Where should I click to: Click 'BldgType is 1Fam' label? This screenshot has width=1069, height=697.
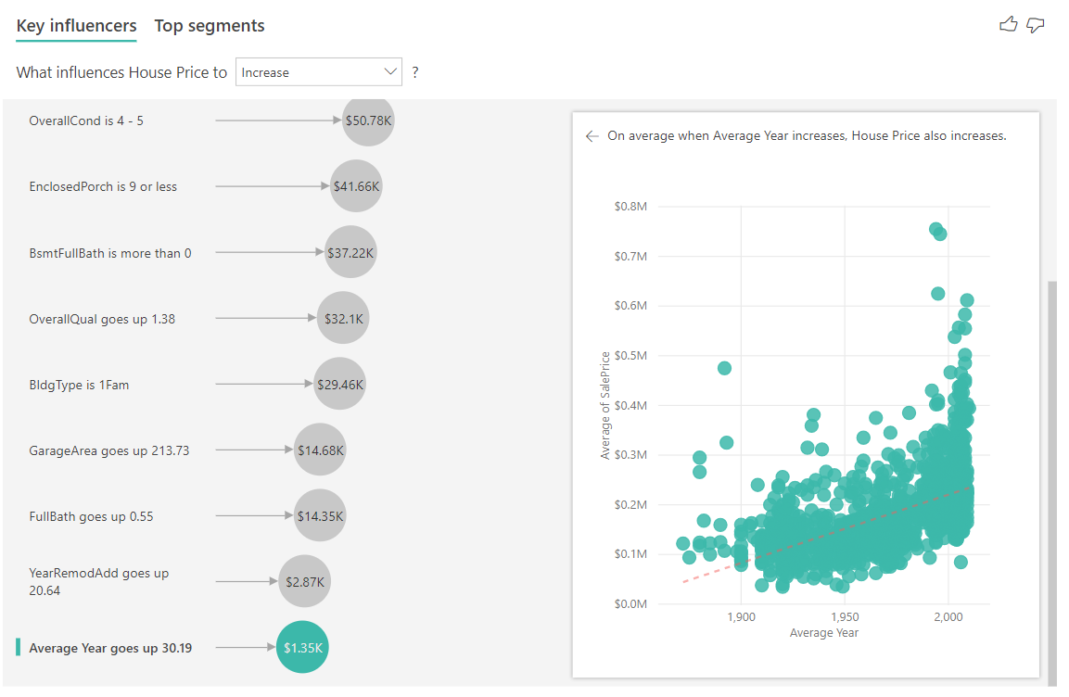coord(79,385)
